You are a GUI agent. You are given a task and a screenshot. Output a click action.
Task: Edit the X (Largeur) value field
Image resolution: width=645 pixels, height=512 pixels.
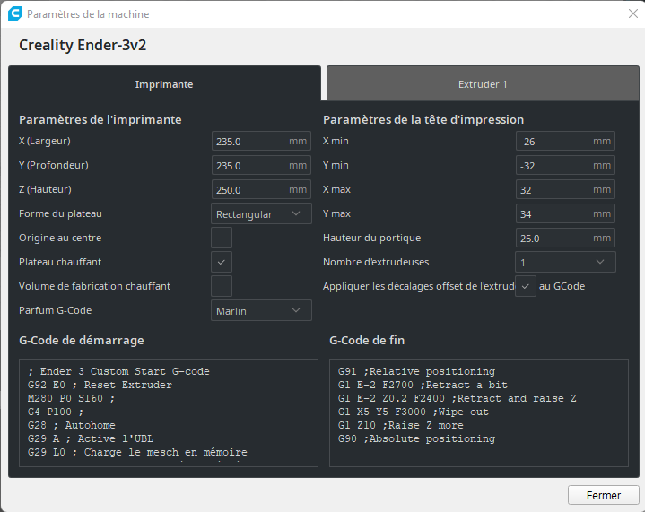[x=261, y=141]
